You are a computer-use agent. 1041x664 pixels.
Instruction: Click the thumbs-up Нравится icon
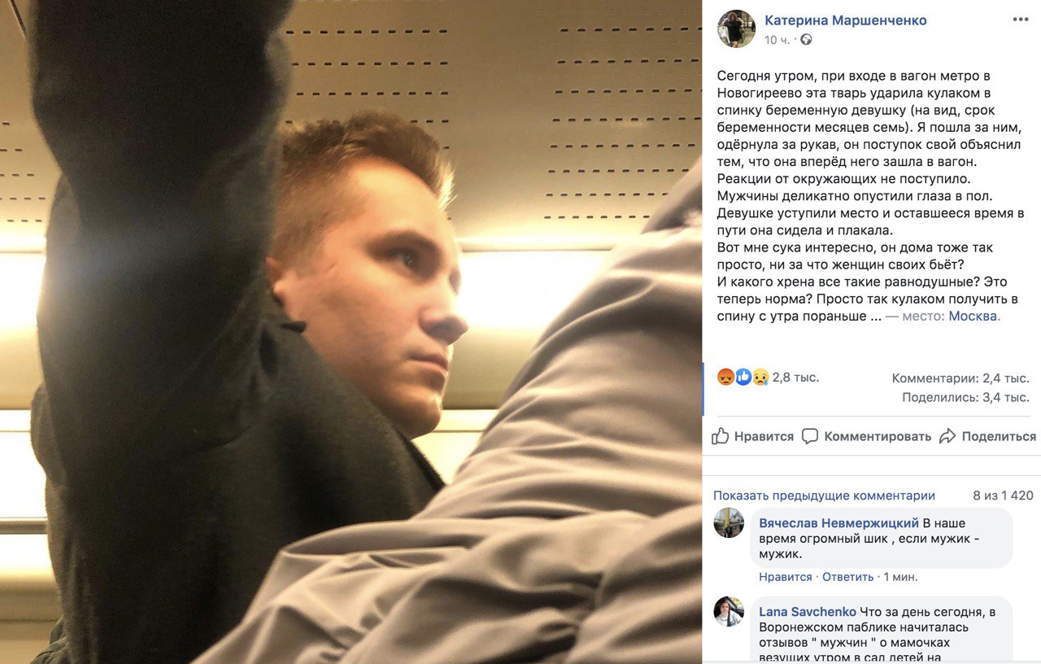coord(721,436)
